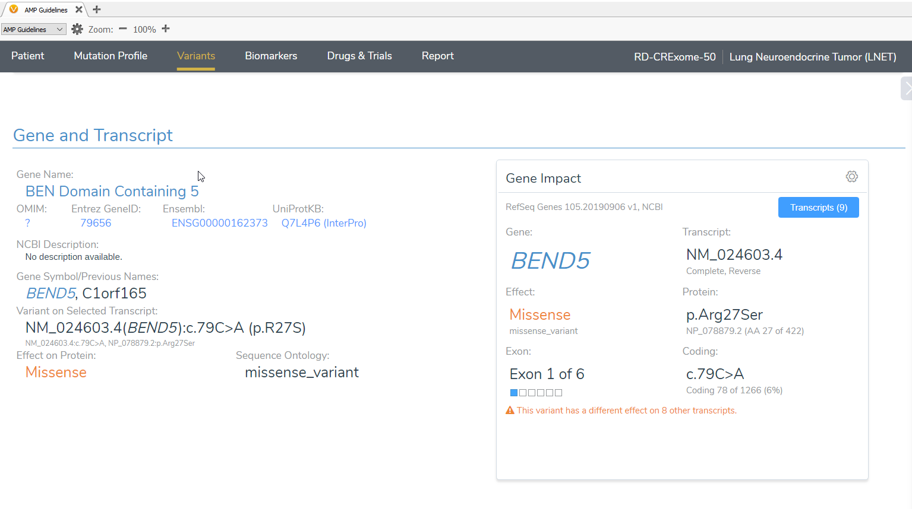Click the warning triangle icon for other transcripts

pos(510,411)
